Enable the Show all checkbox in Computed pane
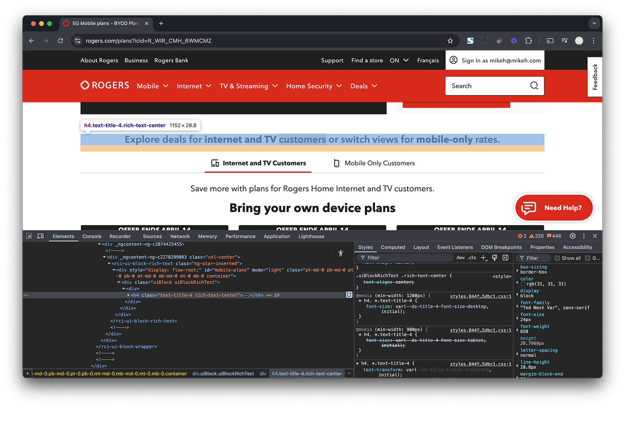This screenshot has height=431, width=625. point(557,258)
